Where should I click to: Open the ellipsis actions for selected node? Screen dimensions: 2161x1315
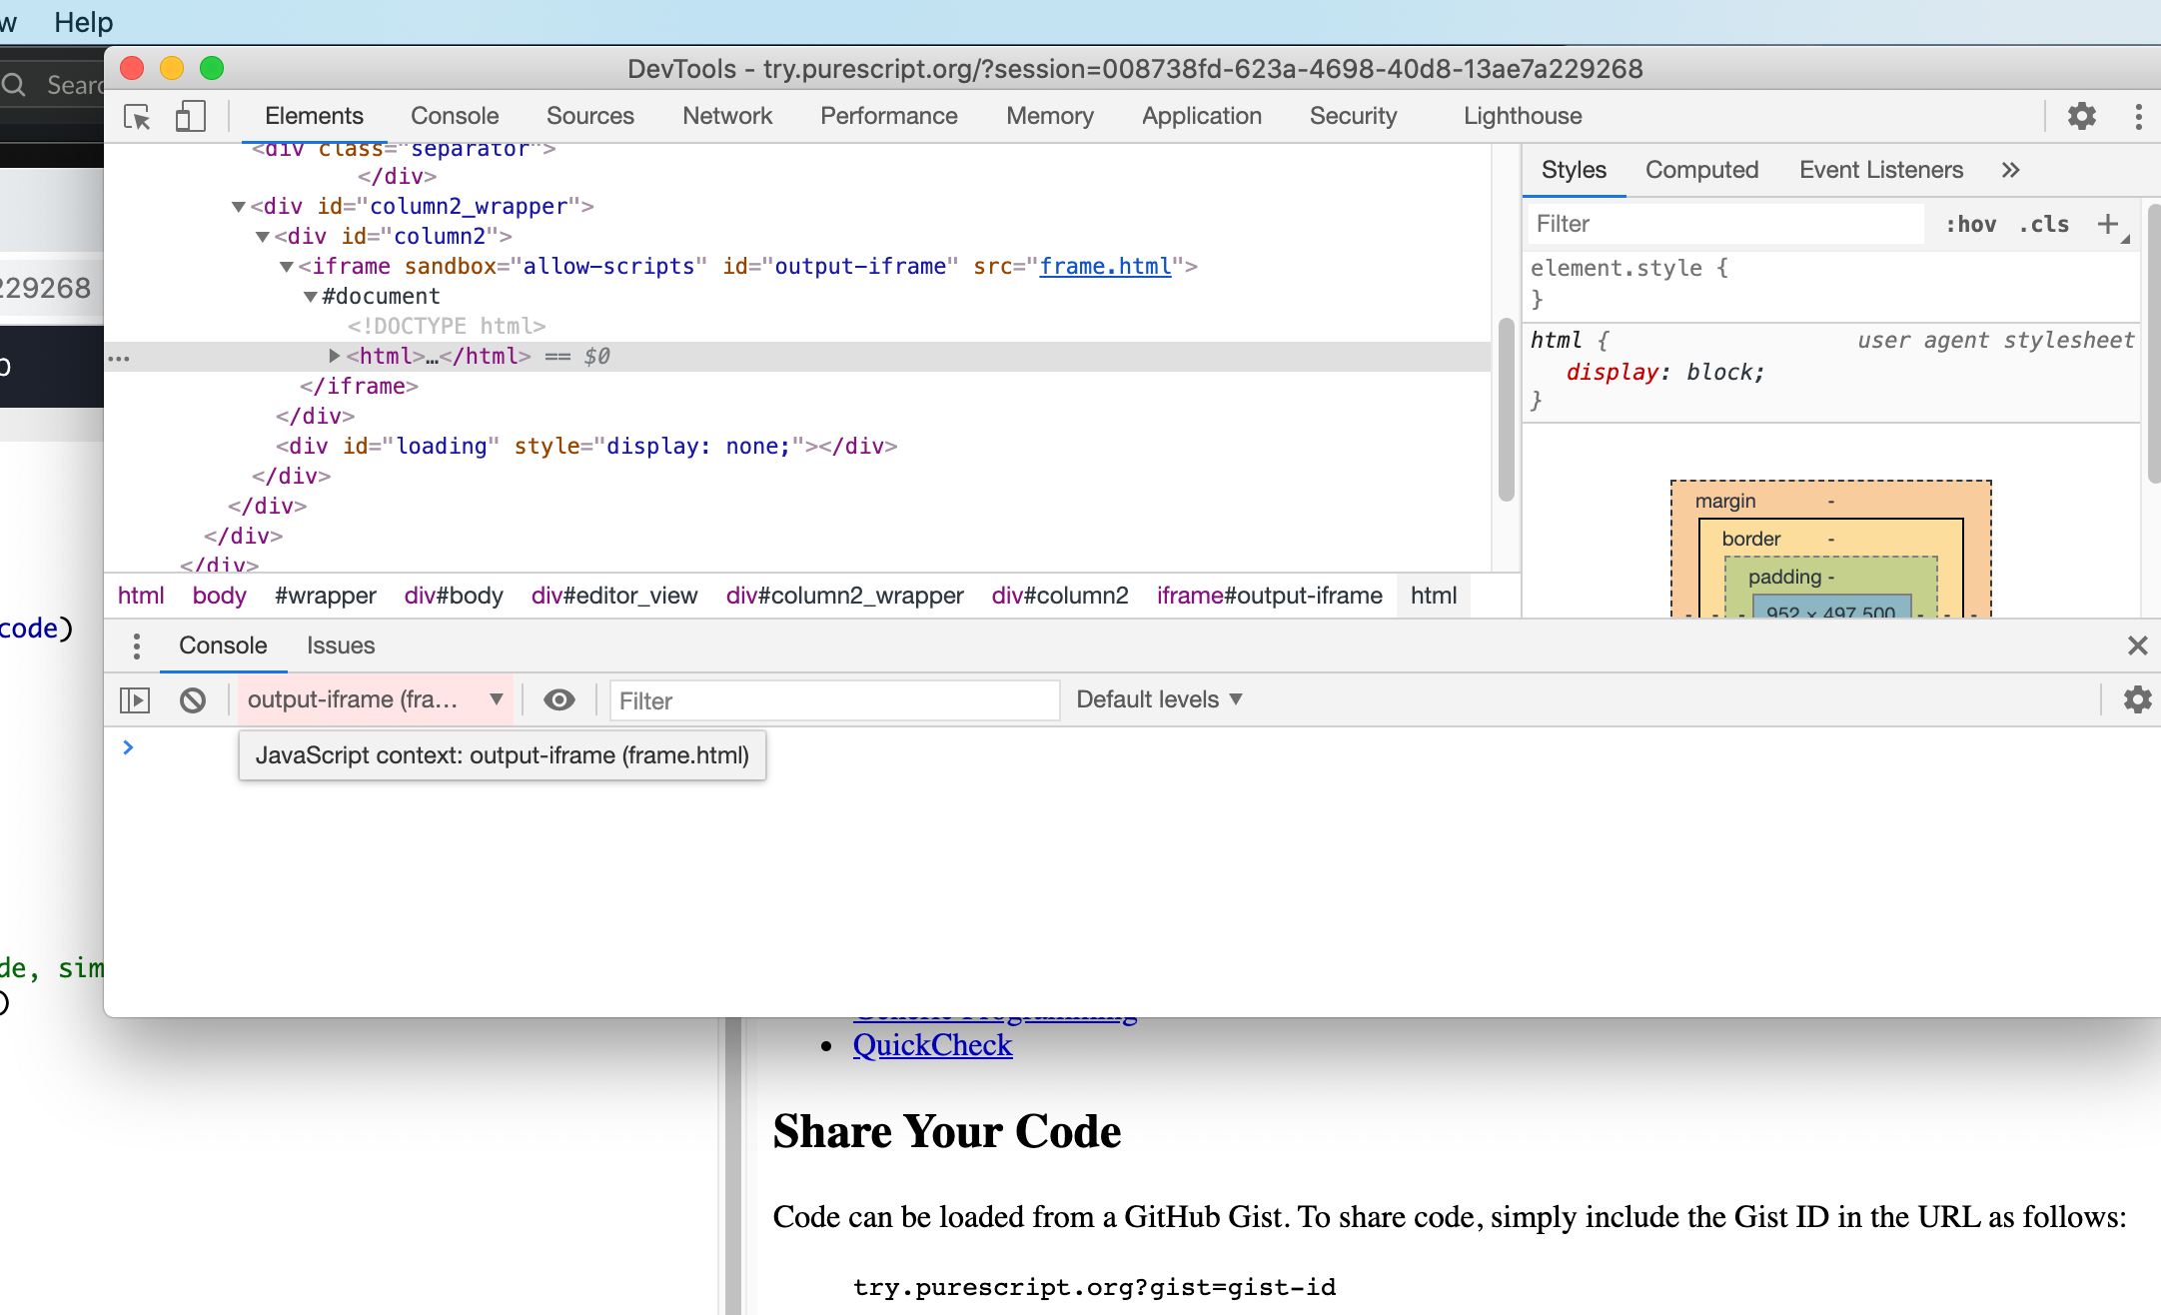(x=119, y=358)
